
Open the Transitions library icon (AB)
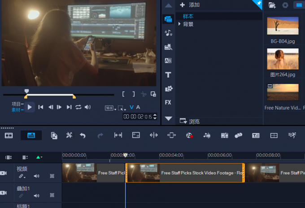click(x=168, y=61)
